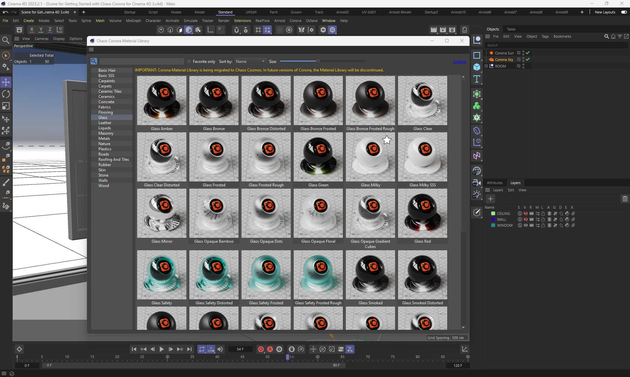Open the Sort by Name dropdown
Viewport: 630px width, 377px height.
250,61
